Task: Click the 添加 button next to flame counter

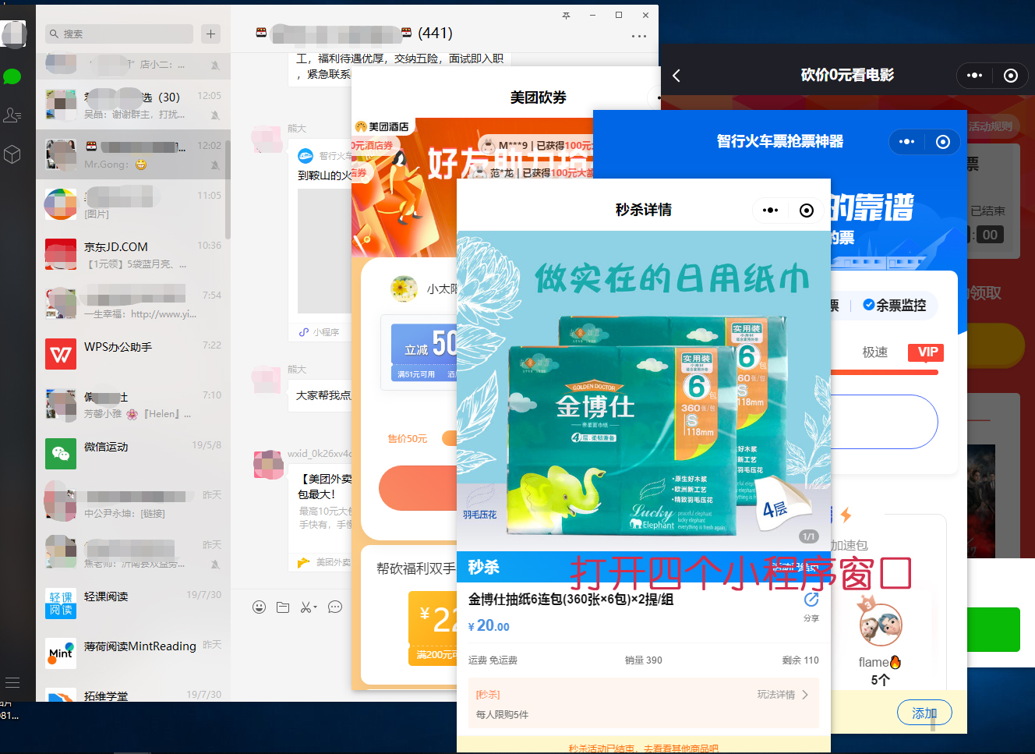Action: [x=924, y=712]
